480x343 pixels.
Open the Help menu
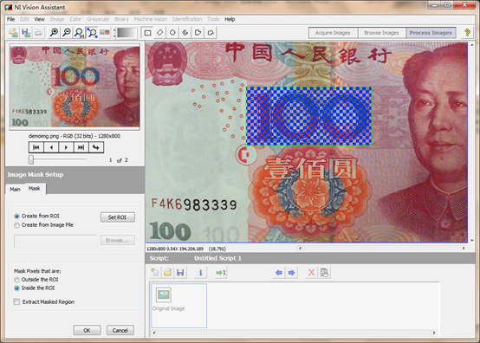pos(230,19)
